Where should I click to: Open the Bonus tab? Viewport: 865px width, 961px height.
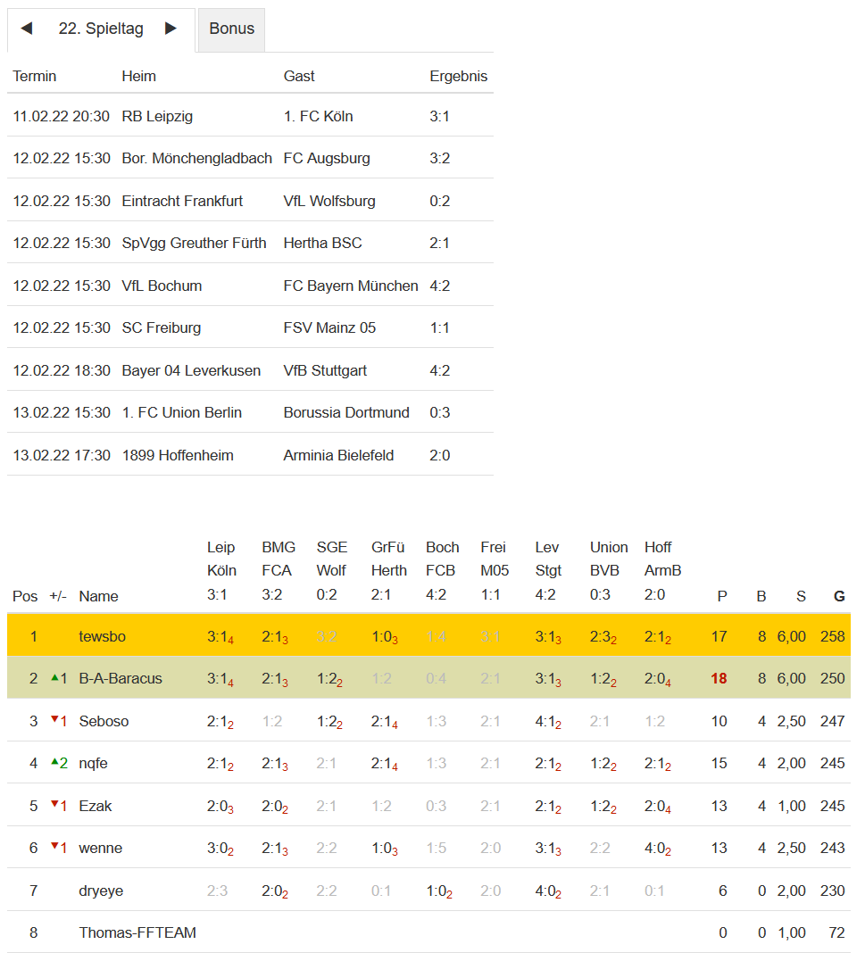click(231, 29)
